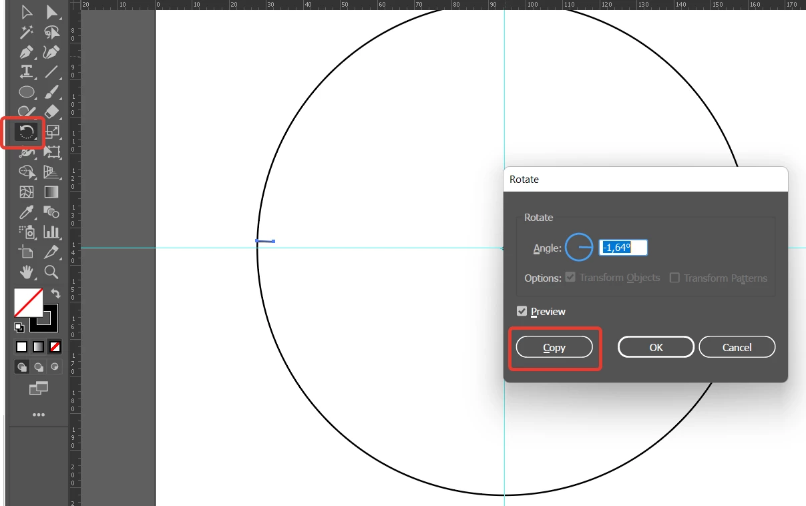Viewport: 806px width, 506px height.
Task: Select the Column Graph tool
Action: [52, 232]
